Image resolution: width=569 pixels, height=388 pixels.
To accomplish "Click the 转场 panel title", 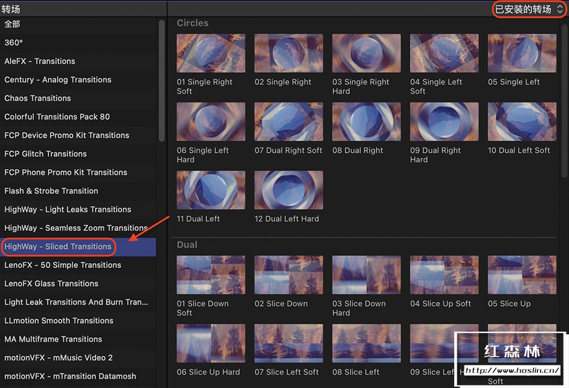I will (x=10, y=9).
